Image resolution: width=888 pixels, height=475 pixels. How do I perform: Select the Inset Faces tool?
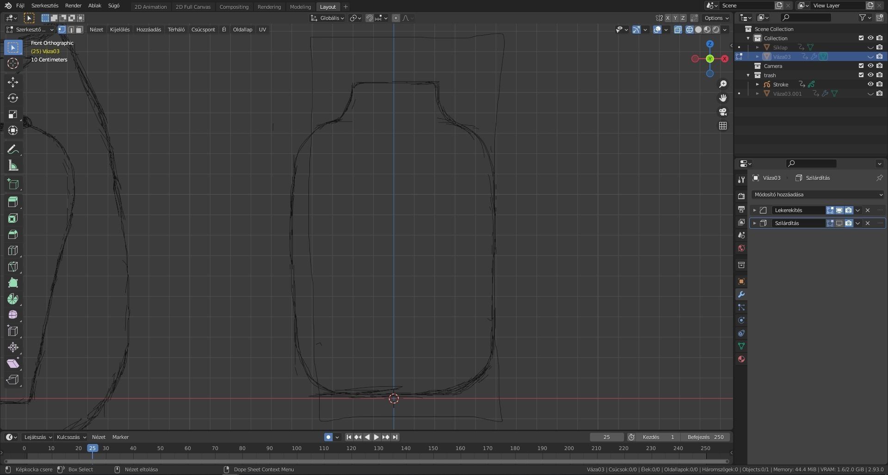(13, 218)
